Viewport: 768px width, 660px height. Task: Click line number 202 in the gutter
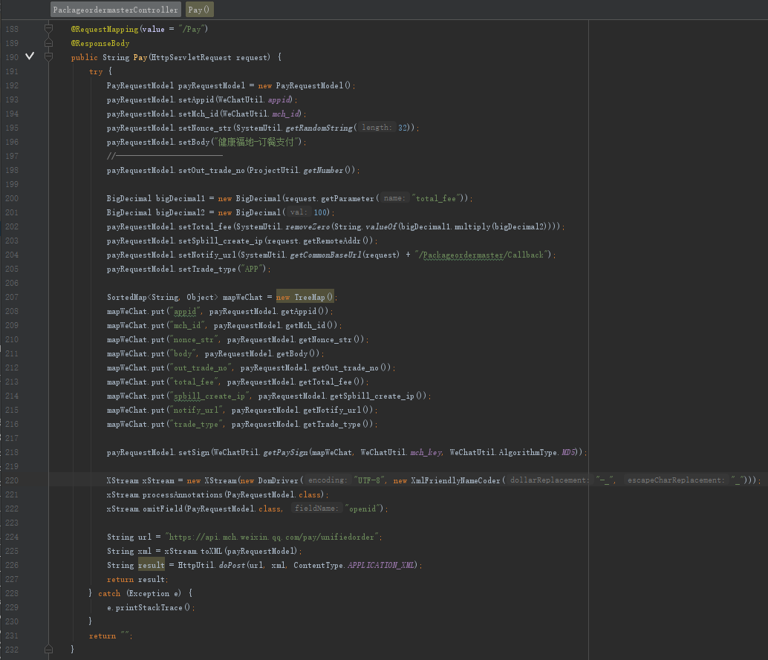12,226
